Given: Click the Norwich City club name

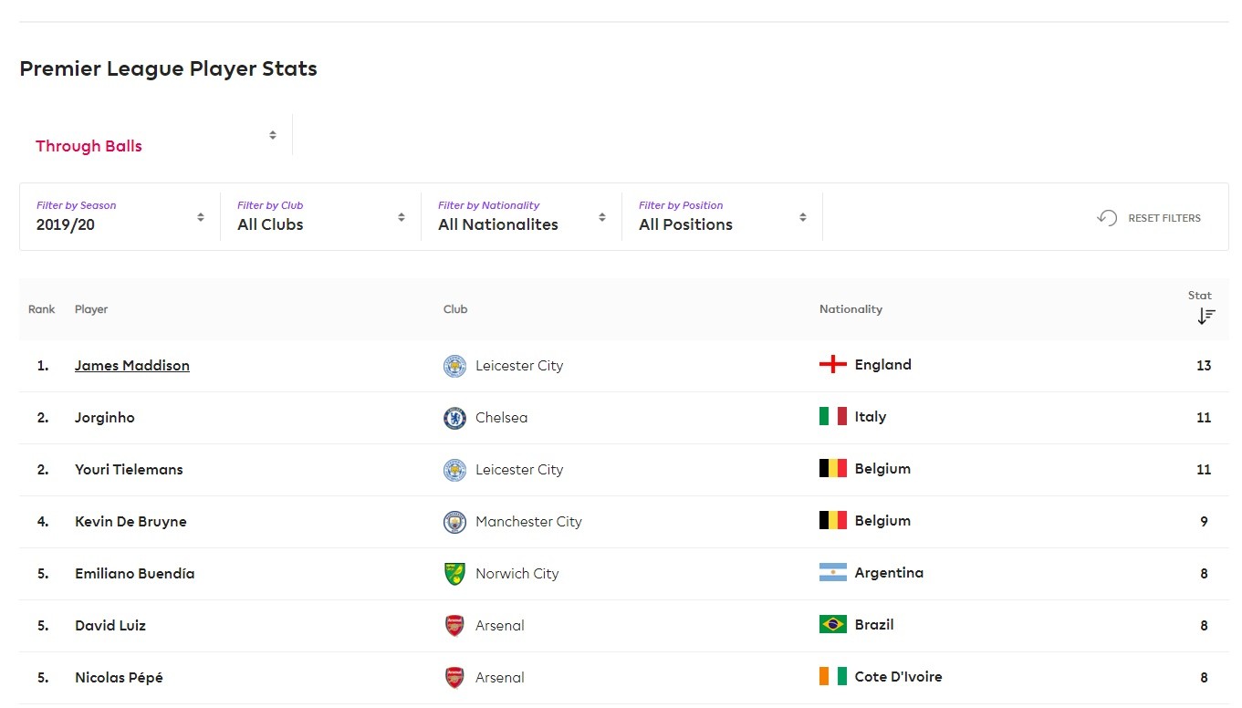Looking at the screenshot, I should tap(517, 574).
